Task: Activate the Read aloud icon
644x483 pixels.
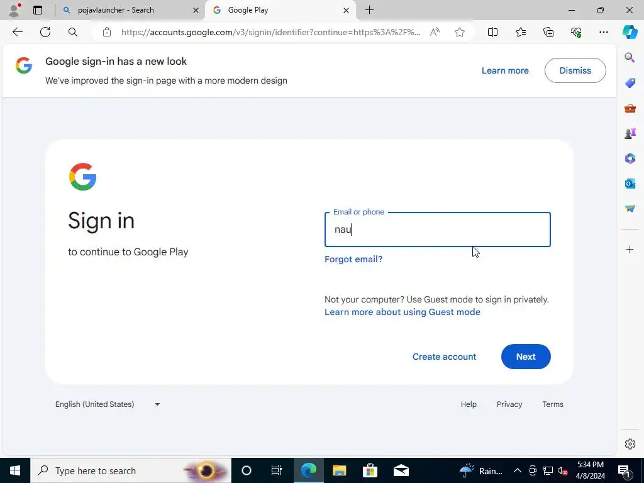Action: pos(435,32)
